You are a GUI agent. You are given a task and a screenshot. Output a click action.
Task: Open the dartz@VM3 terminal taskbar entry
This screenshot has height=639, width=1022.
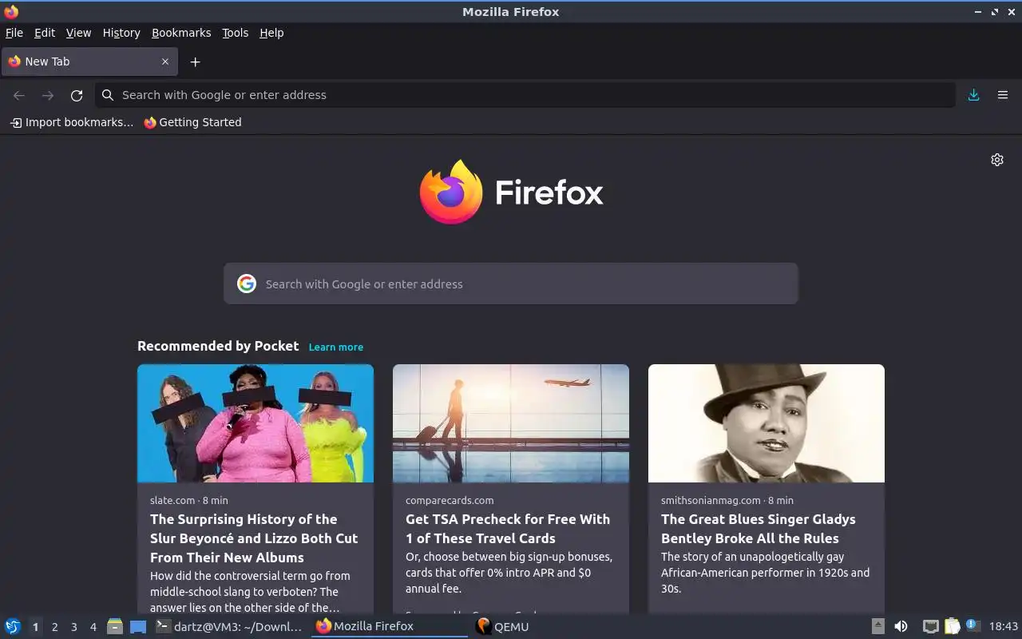(229, 626)
